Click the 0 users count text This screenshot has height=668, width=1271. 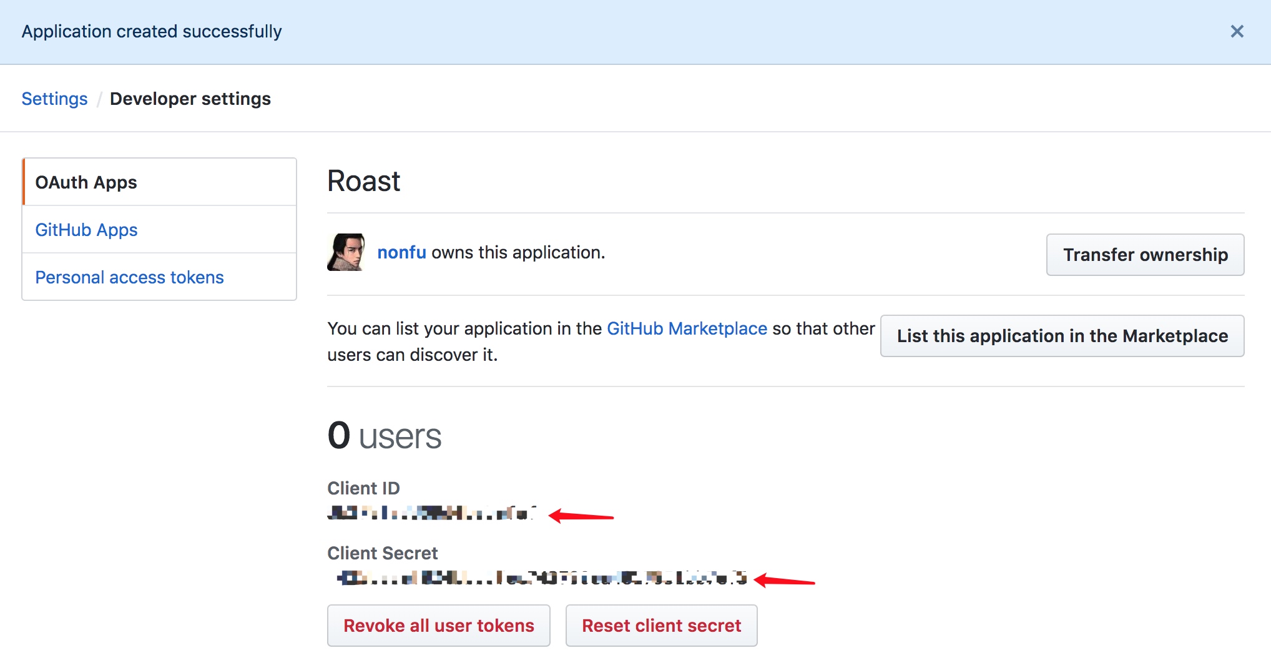[385, 436]
